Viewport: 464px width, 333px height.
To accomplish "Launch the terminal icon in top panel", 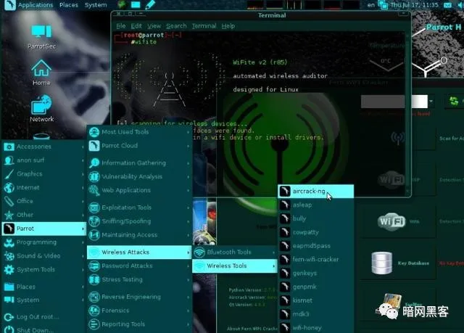I will click(136, 5).
